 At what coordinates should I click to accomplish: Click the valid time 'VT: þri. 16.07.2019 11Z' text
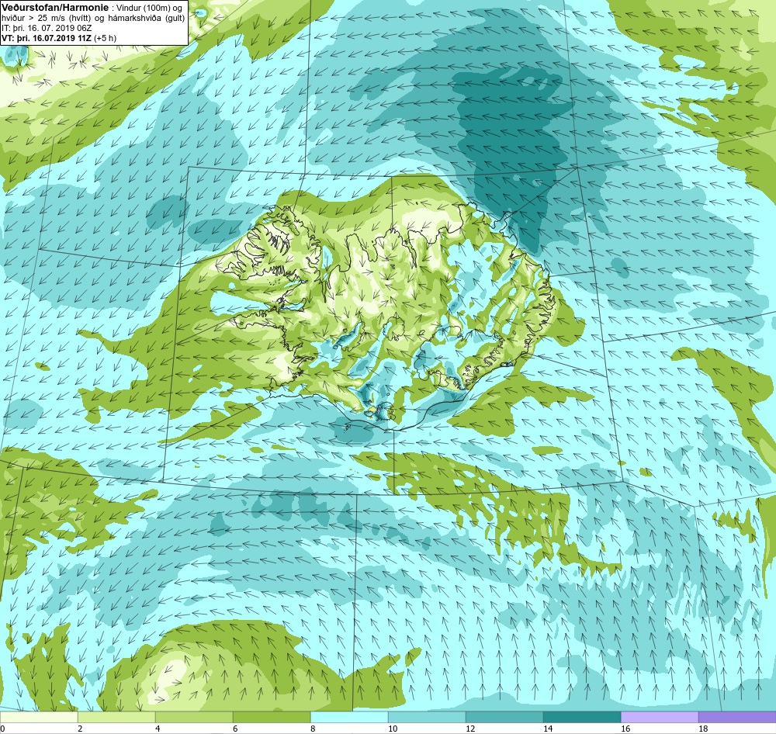click(x=46, y=38)
